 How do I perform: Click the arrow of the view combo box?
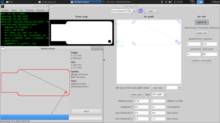[180, 88]
